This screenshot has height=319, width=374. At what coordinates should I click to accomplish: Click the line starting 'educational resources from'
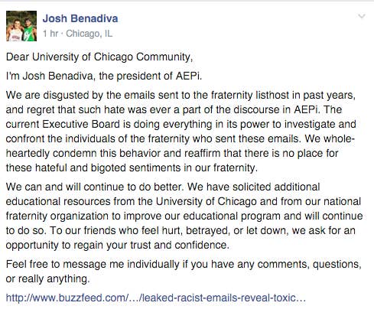184,201
